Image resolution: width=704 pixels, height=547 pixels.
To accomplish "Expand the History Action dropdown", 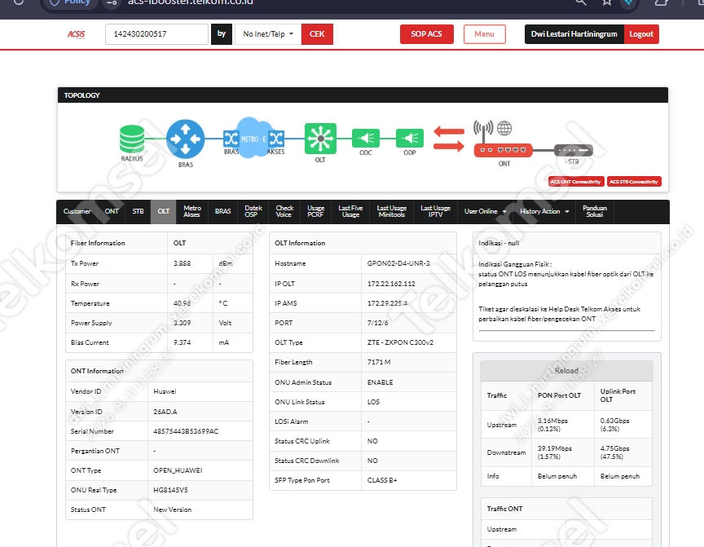I will coord(544,211).
